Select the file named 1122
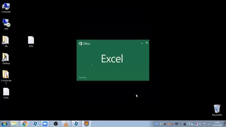The image size is (226, 127). 31,42
